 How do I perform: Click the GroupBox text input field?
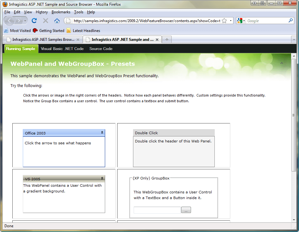tap(157, 210)
